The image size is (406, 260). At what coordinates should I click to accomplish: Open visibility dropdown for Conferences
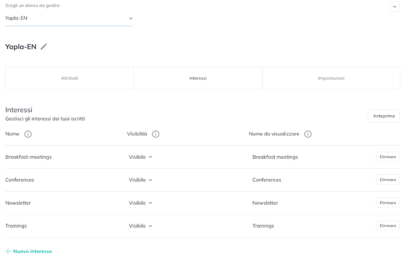click(140, 180)
